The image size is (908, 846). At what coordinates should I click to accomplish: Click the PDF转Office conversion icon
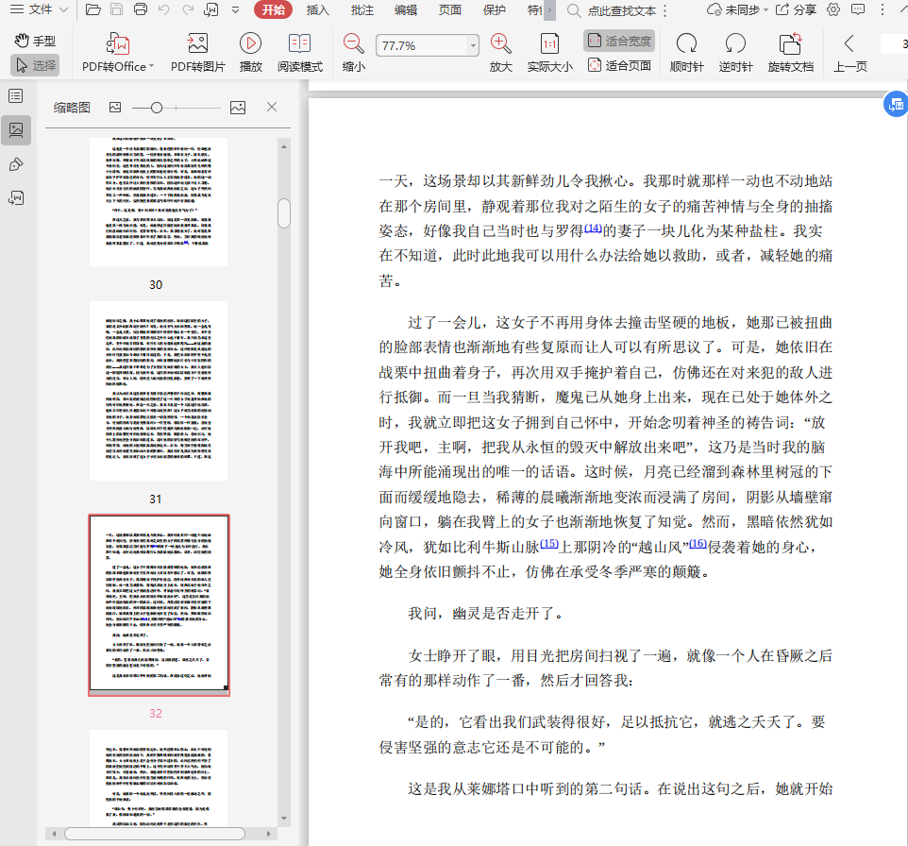point(119,44)
